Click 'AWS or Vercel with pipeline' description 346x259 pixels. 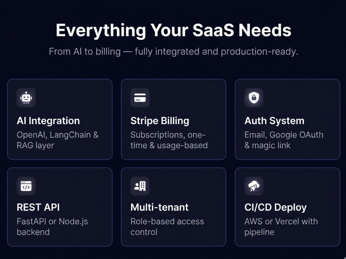click(281, 227)
